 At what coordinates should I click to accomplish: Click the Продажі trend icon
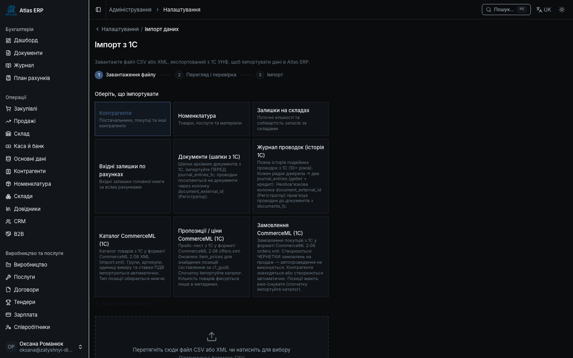click(8, 121)
